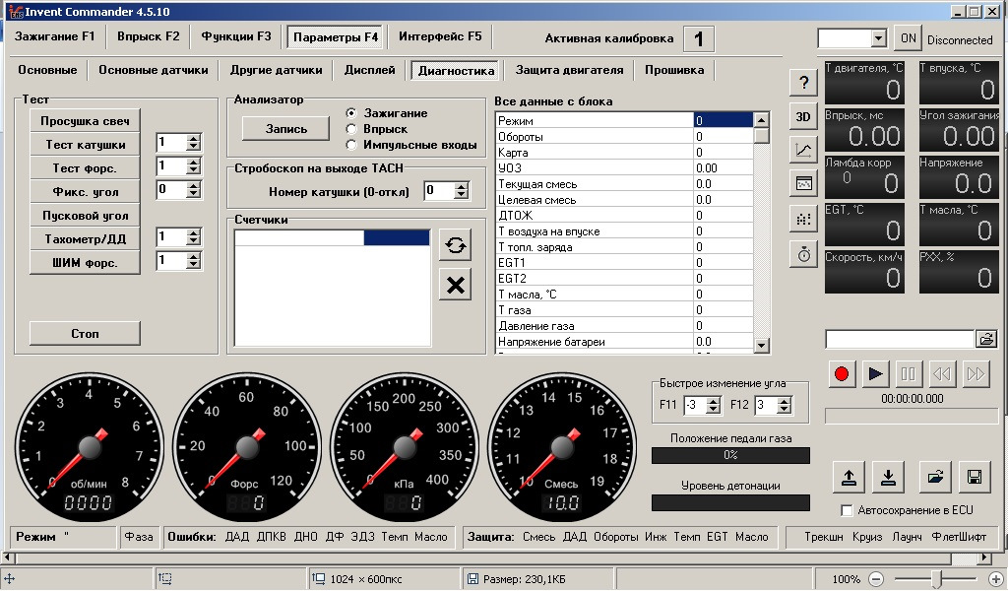This screenshot has width=1008, height=591.
Task: Enable the Автосохранение в ECU checkbox
Action: pos(847,510)
